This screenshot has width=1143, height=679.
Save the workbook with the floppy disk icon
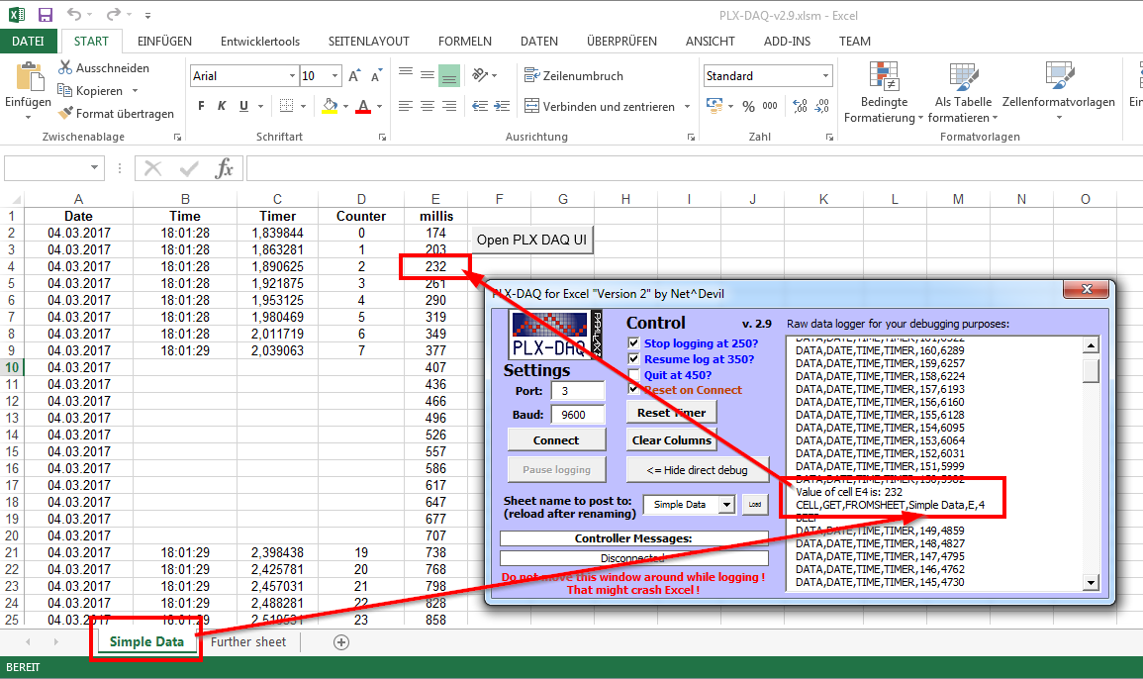click(46, 15)
